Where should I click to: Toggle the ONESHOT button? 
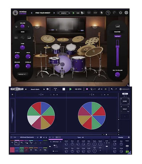pos(22,74)
